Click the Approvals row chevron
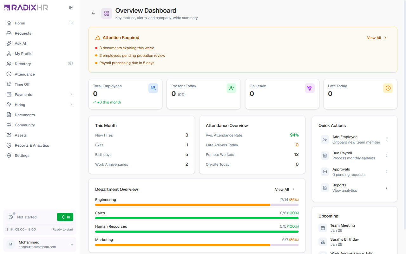The image size is (406, 254). coord(386,172)
